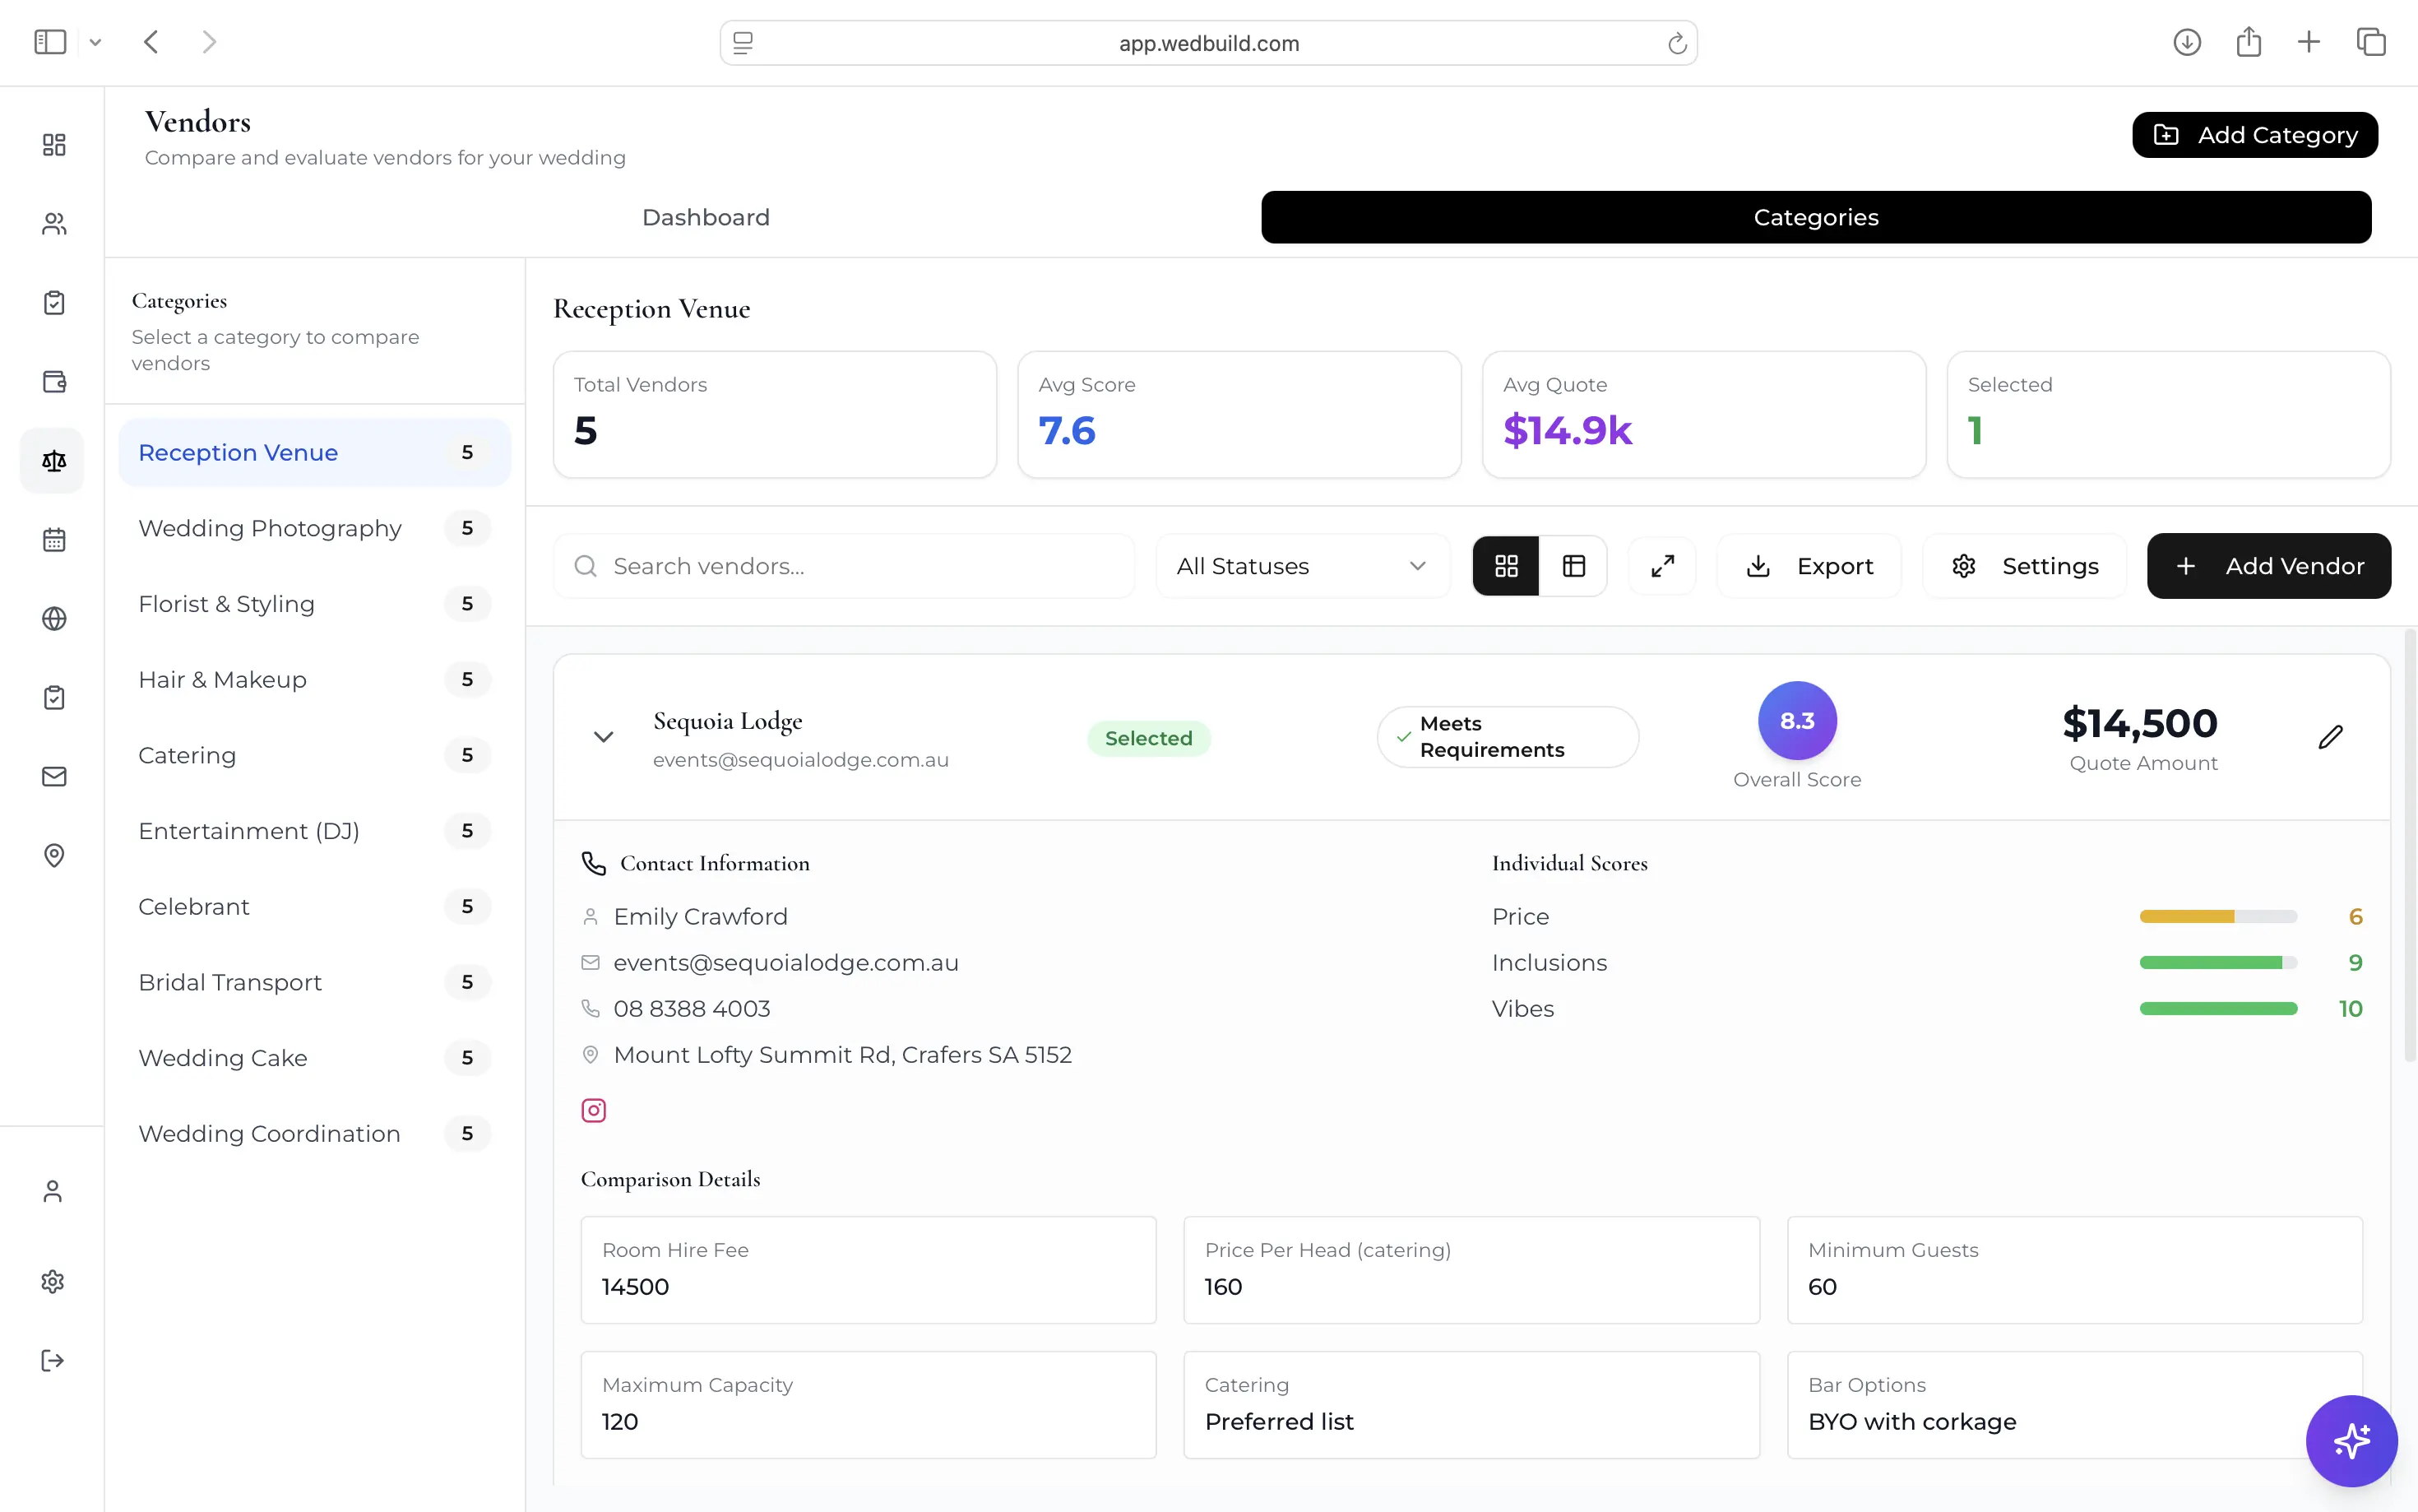
Task: Open the guests people icon in sidebar
Action: point(54,224)
